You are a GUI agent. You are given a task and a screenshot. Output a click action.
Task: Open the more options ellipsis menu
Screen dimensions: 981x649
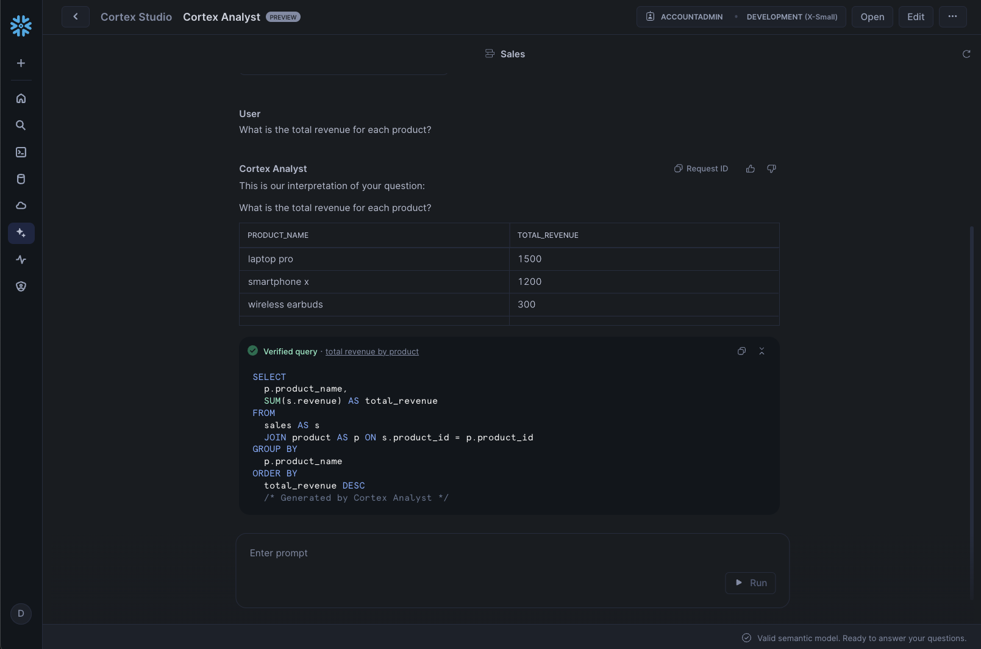coord(953,17)
